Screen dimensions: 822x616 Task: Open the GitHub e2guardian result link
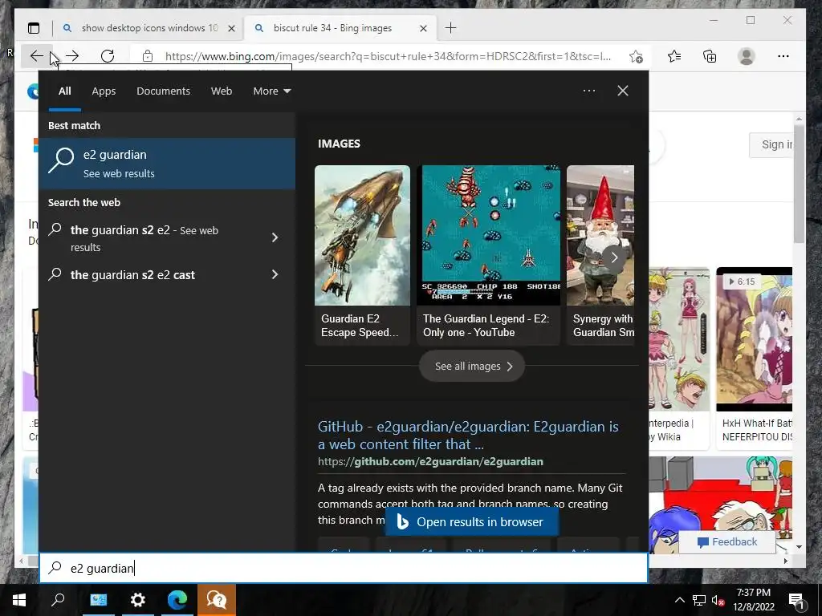coord(468,436)
